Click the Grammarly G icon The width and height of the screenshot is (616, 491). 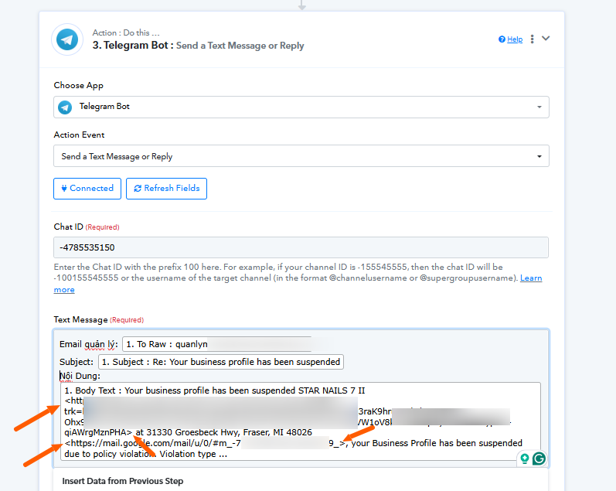coord(539,459)
